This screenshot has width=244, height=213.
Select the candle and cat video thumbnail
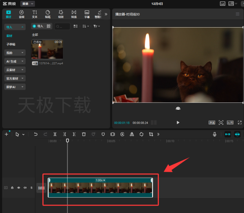click(x=48, y=49)
